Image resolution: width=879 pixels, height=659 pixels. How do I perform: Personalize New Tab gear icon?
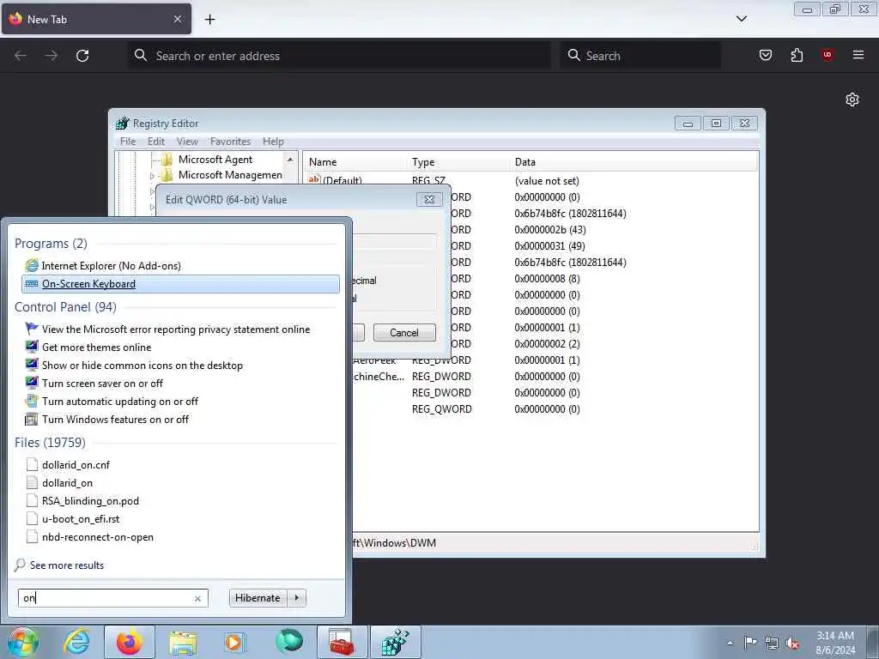(852, 100)
